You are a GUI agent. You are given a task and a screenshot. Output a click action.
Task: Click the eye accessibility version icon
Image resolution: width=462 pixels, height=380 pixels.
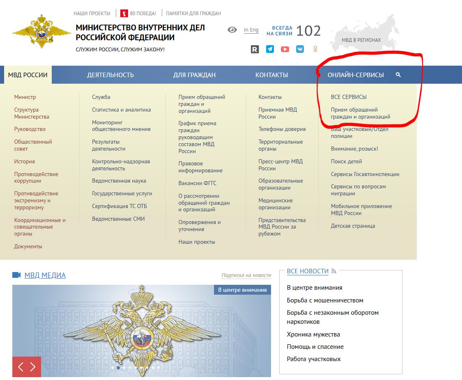tap(232, 30)
